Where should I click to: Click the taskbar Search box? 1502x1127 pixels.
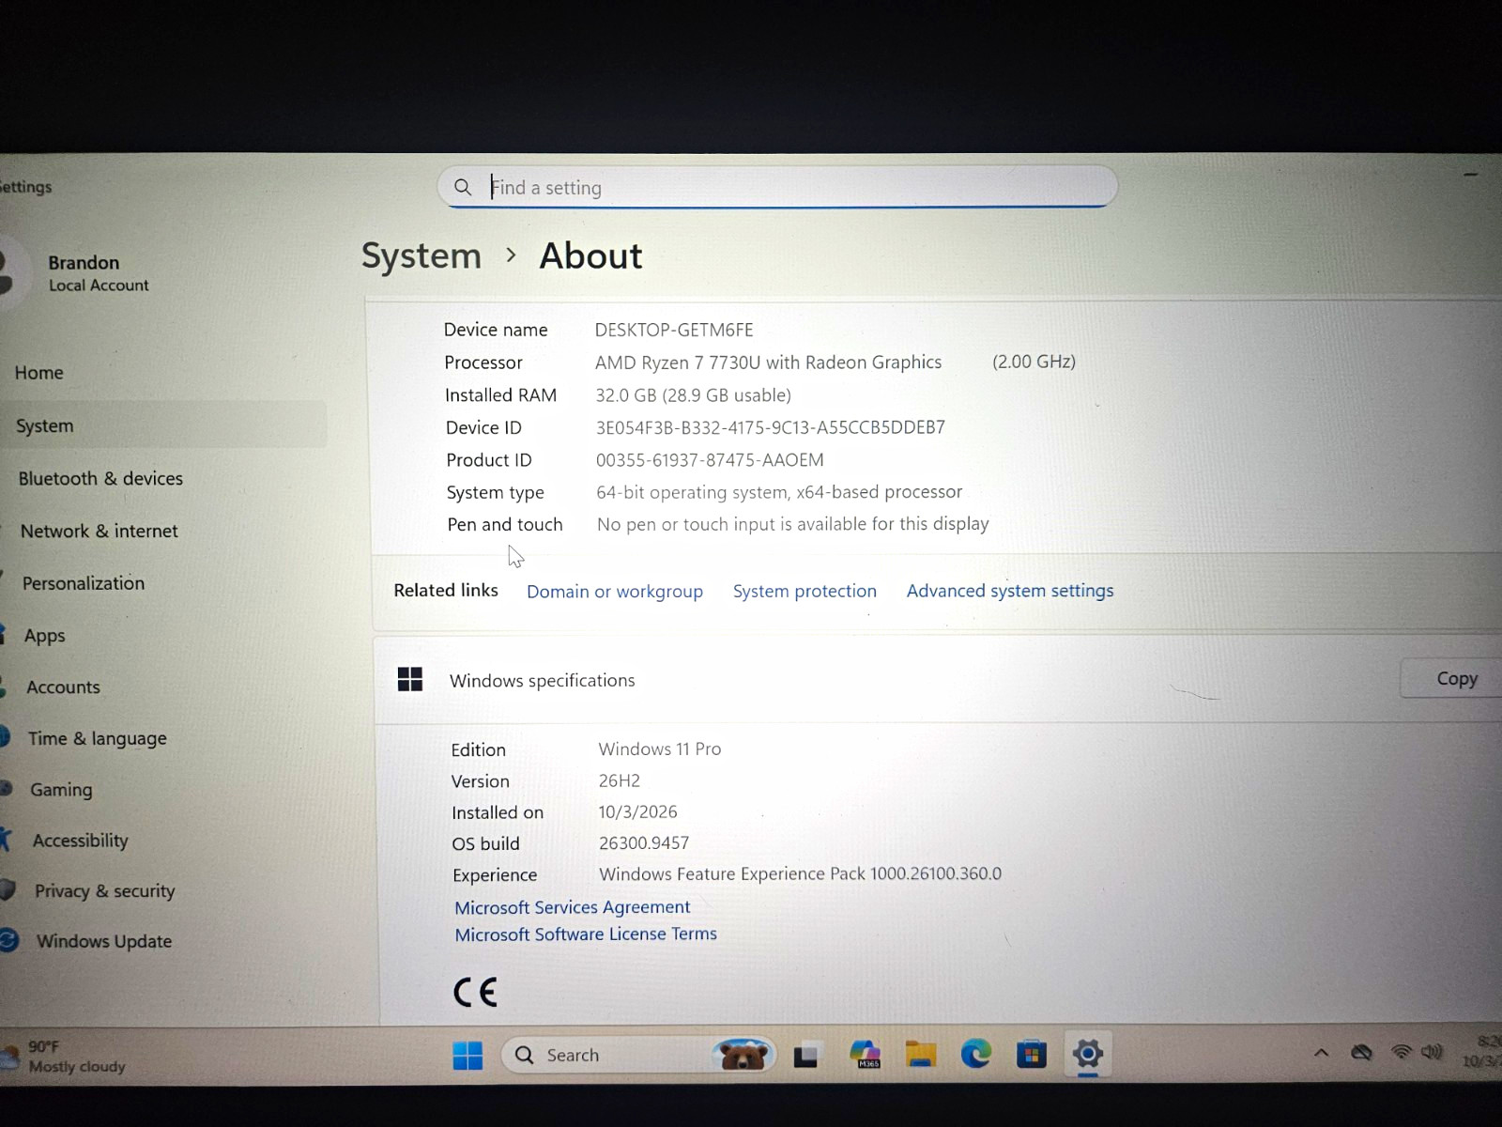[638, 1056]
